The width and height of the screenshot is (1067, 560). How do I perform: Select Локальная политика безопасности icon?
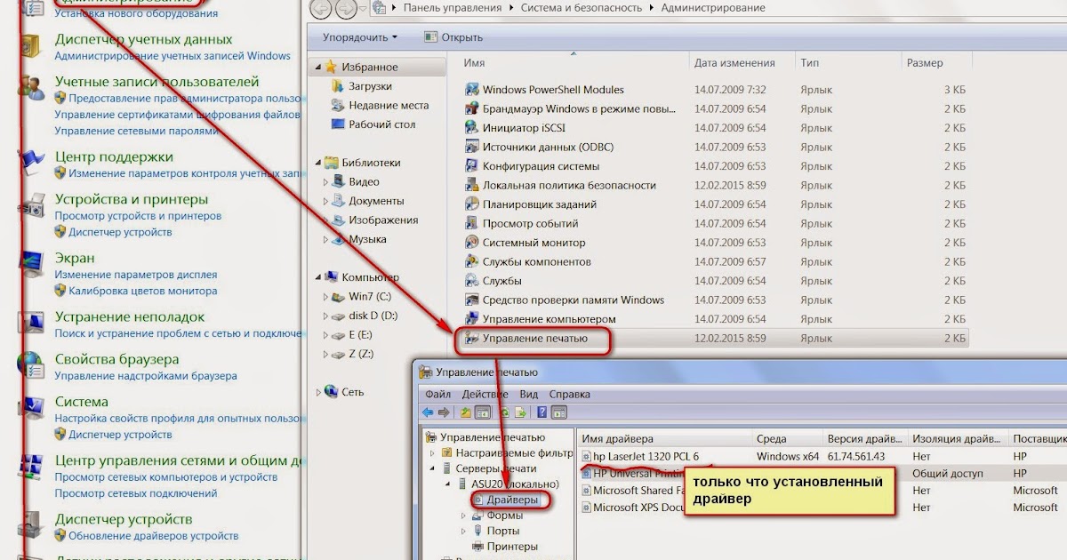coord(472,186)
